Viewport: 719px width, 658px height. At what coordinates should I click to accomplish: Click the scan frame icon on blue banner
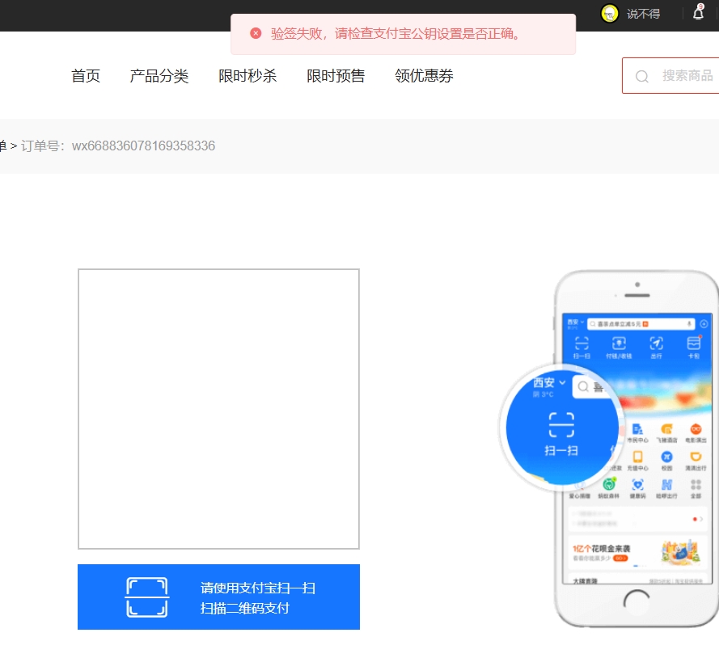coord(147,597)
